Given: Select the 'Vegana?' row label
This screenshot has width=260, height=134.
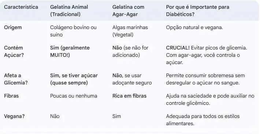Looking at the screenshot, I should point(14,117).
